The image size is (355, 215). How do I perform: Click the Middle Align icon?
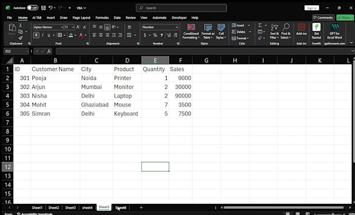(x=101, y=27)
